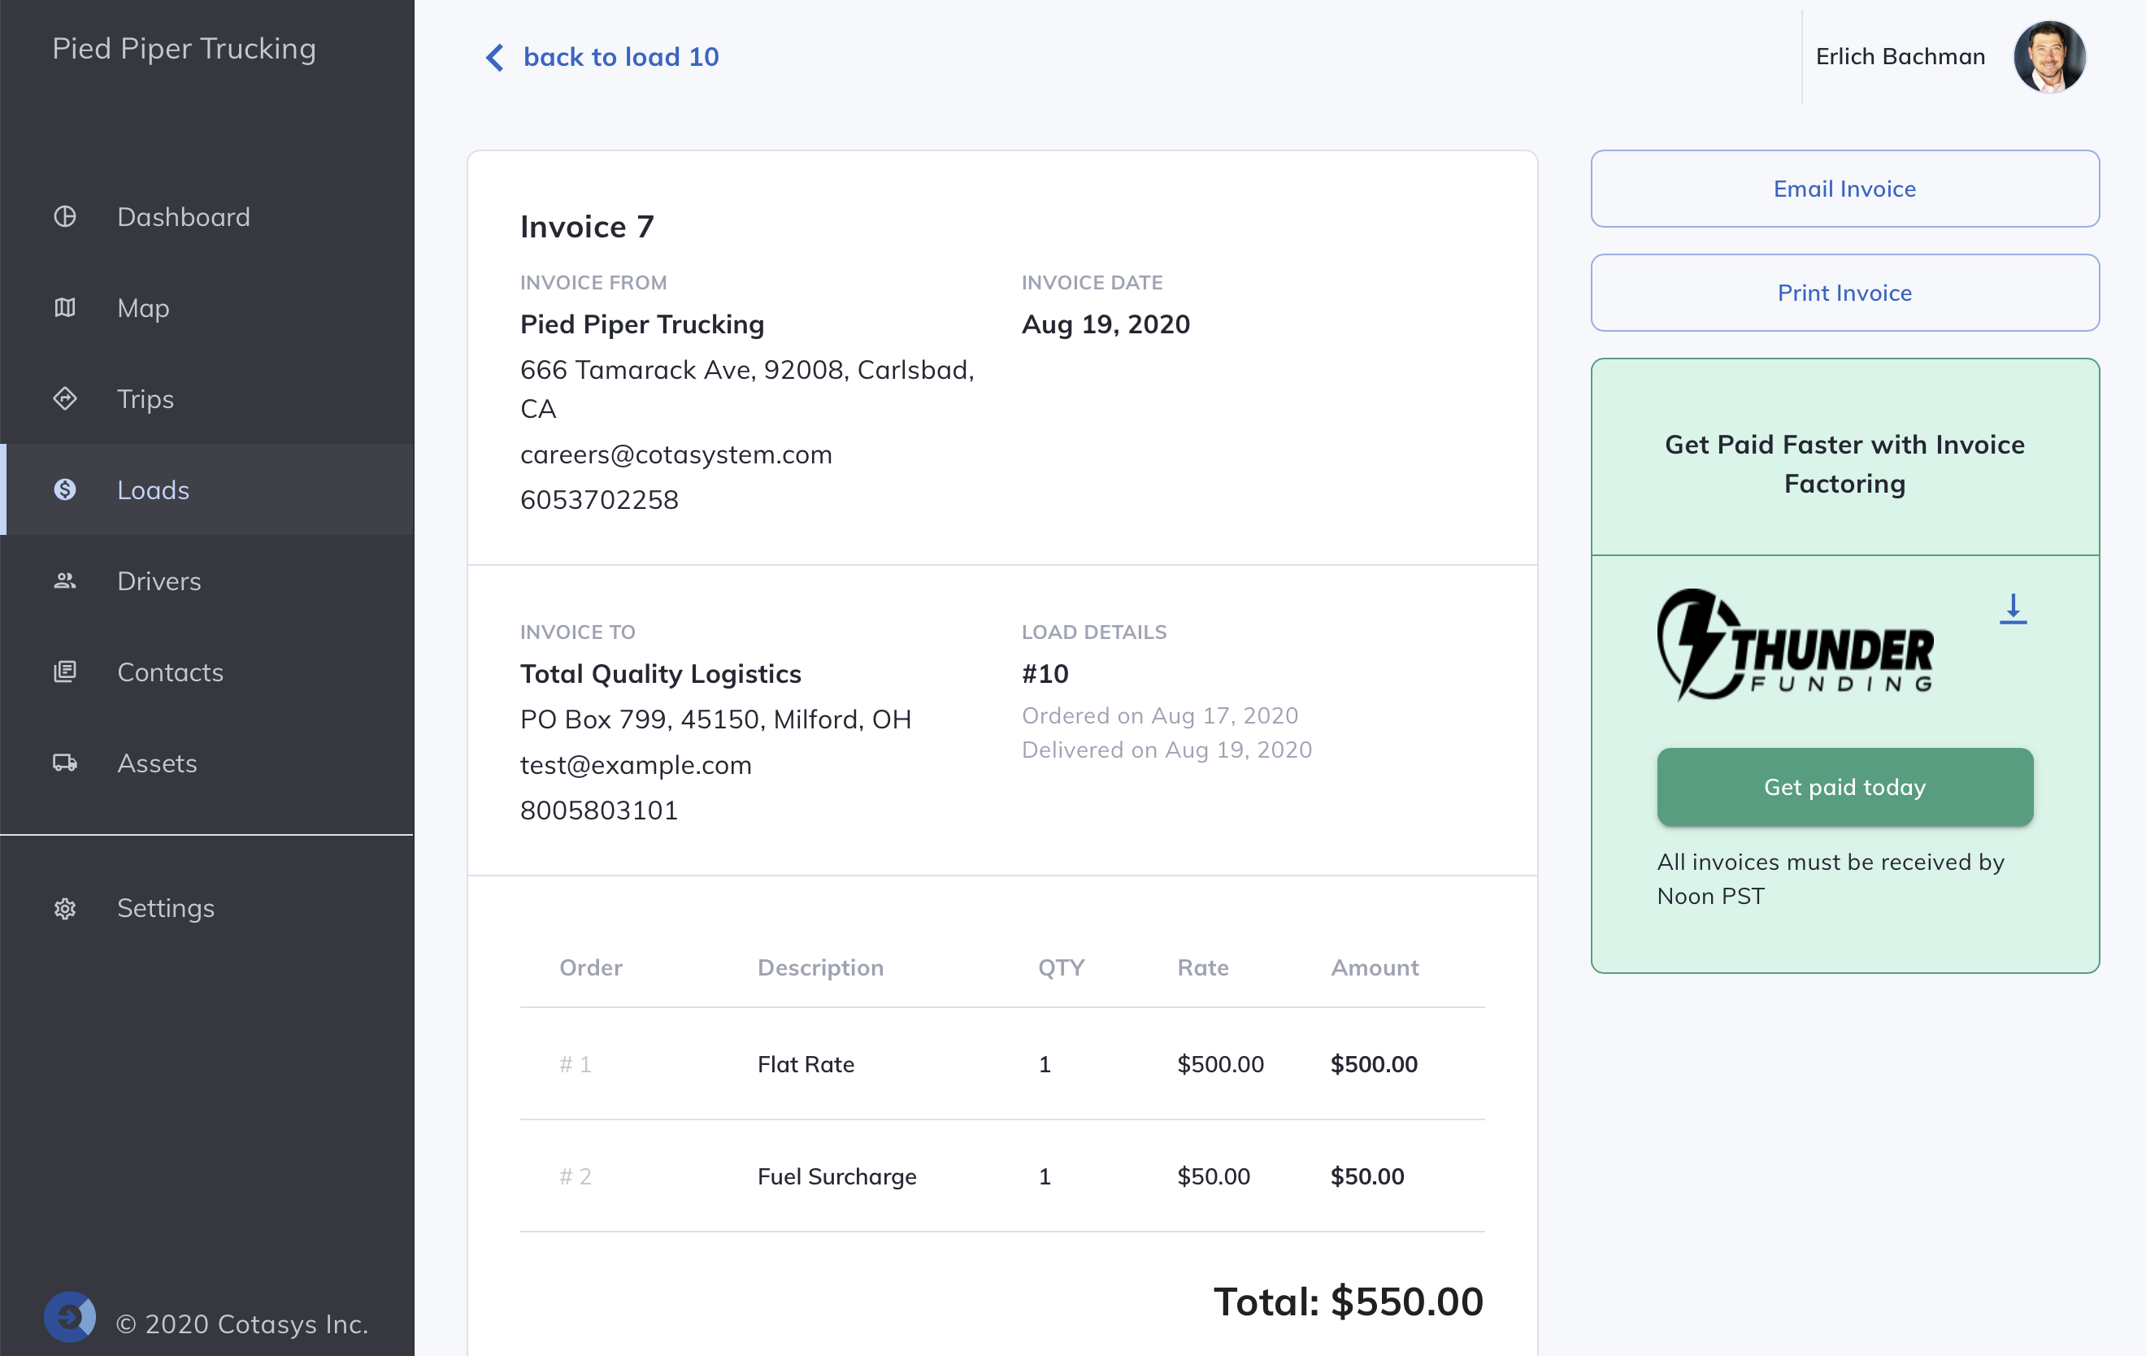This screenshot has width=2146, height=1356.
Task: Click the Map icon in sidebar
Action: pos(65,307)
